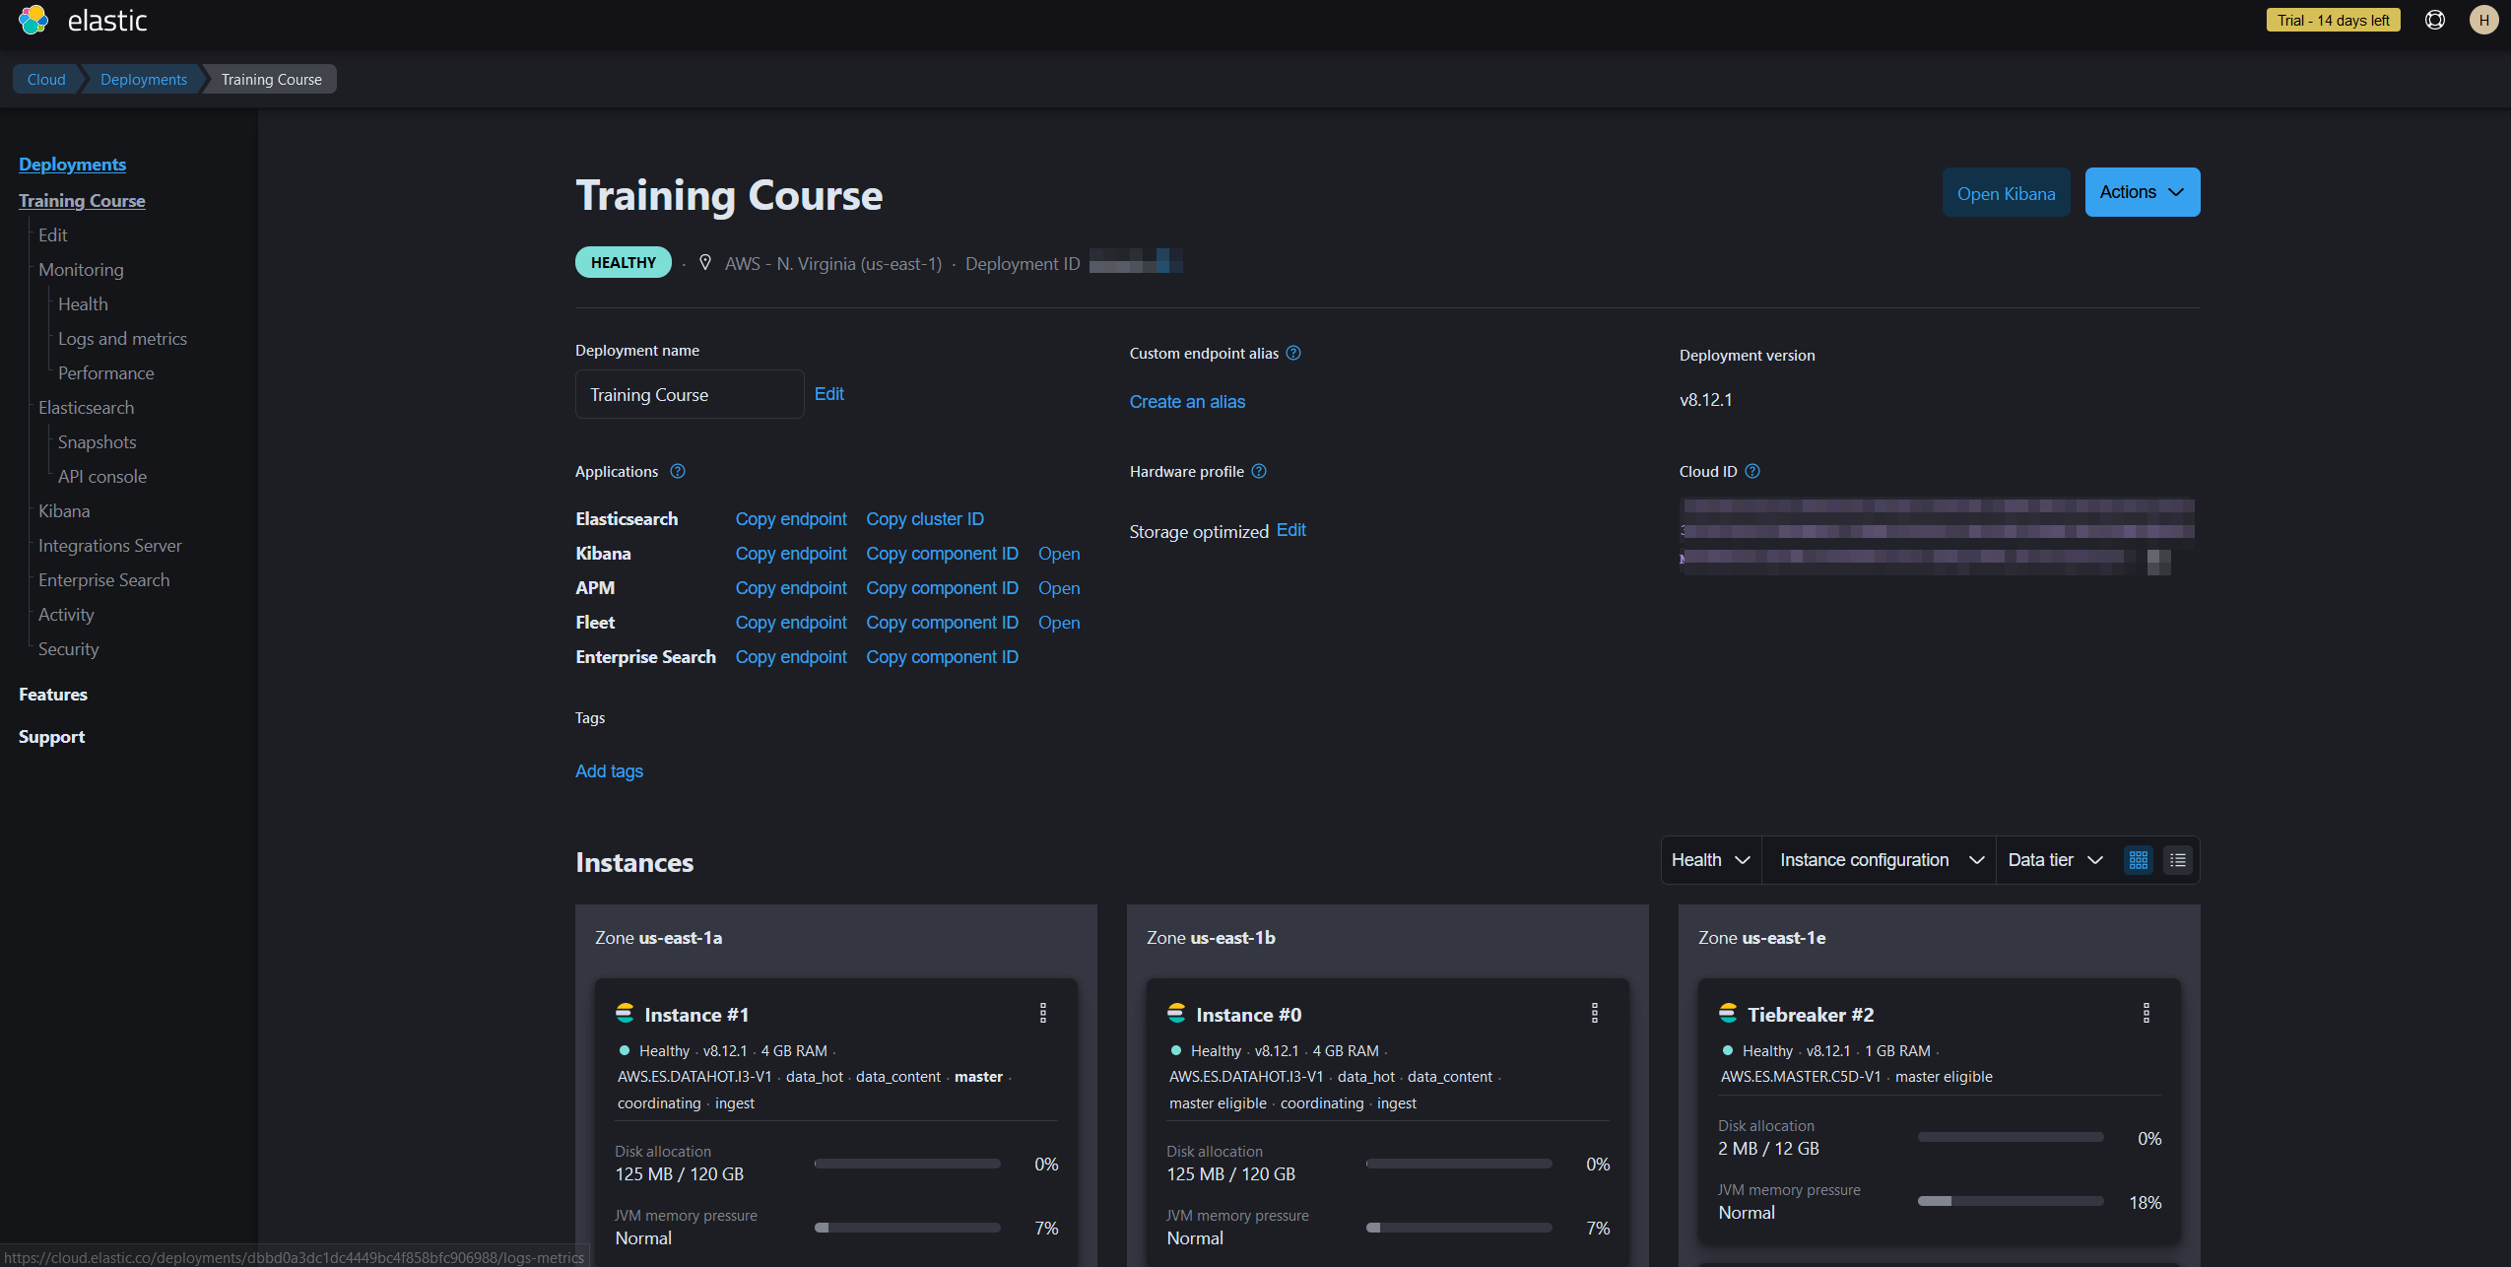Screen dimensions: 2511x1267
Task: Switch instances to list view
Action: tap(2178, 860)
